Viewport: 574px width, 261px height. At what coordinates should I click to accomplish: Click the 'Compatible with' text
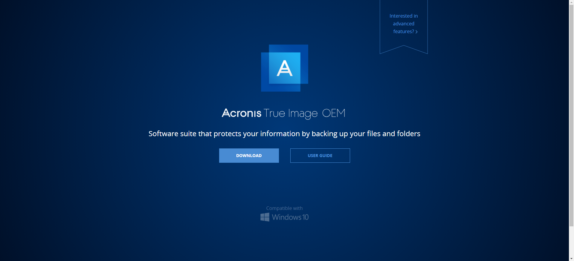coord(284,208)
